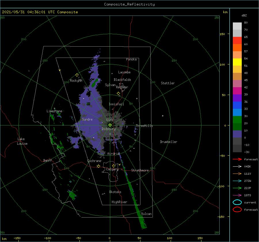
Task: Click the Lake Louise label
Action: tap(22, 141)
